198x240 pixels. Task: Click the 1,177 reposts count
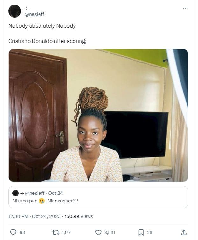point(66,233)
